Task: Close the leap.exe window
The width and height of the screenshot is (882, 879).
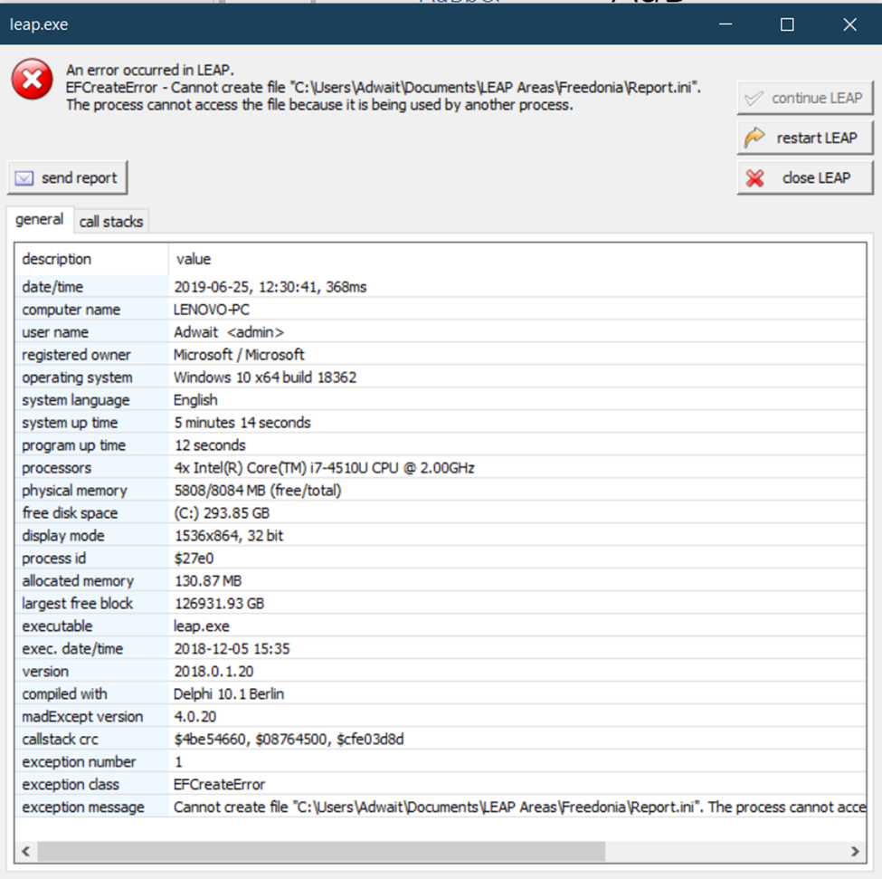Action: click(x=850, y=24)
